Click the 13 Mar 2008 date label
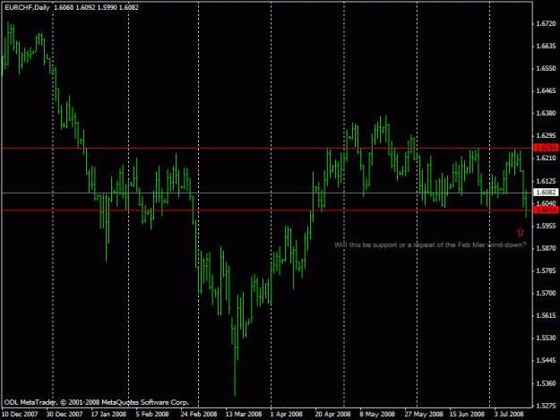560x420 pixels. [244, 414]
